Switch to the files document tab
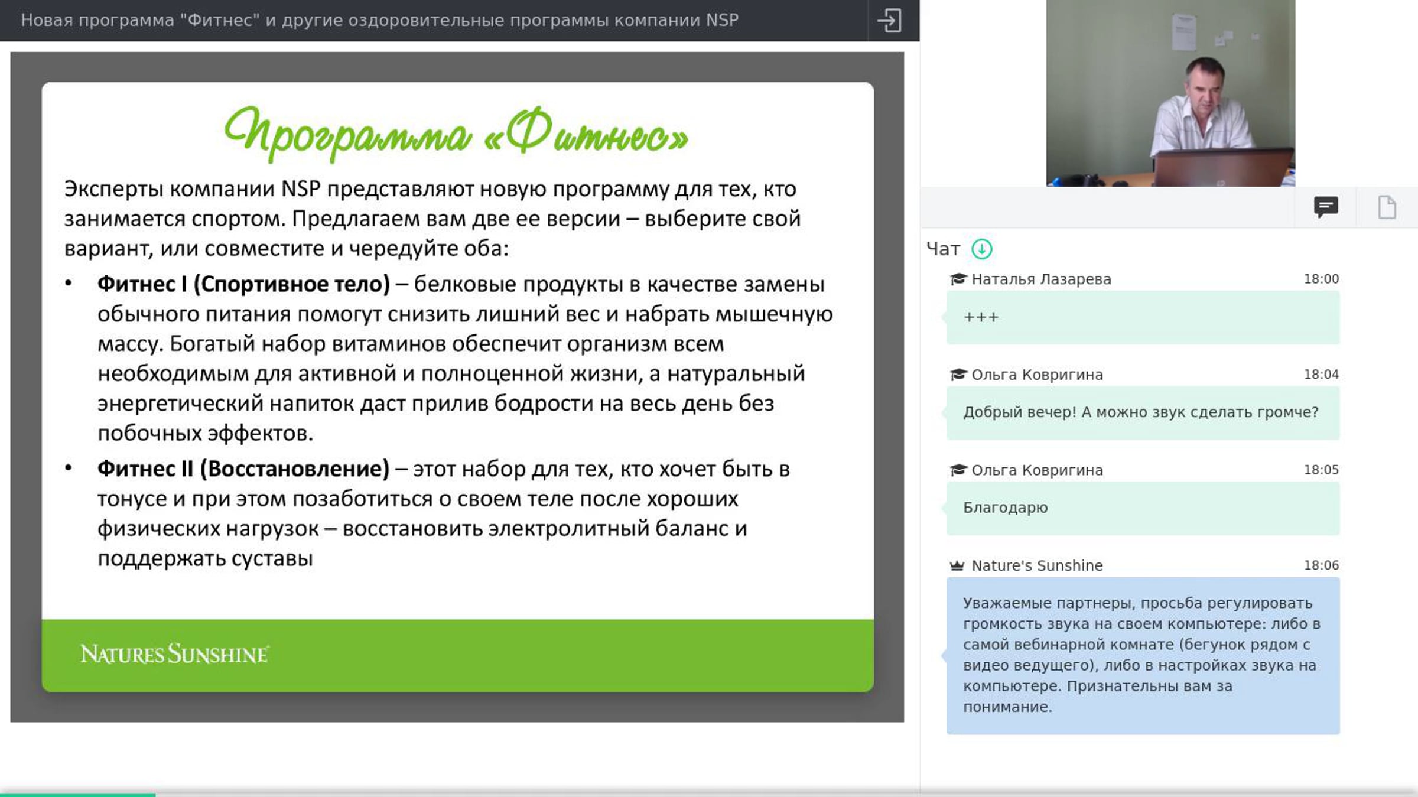Screen dimensions: 1418x797 pos(1387,207)
